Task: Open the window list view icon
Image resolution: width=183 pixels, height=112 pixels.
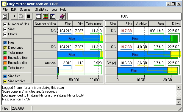Action: [x=38, y=16]
